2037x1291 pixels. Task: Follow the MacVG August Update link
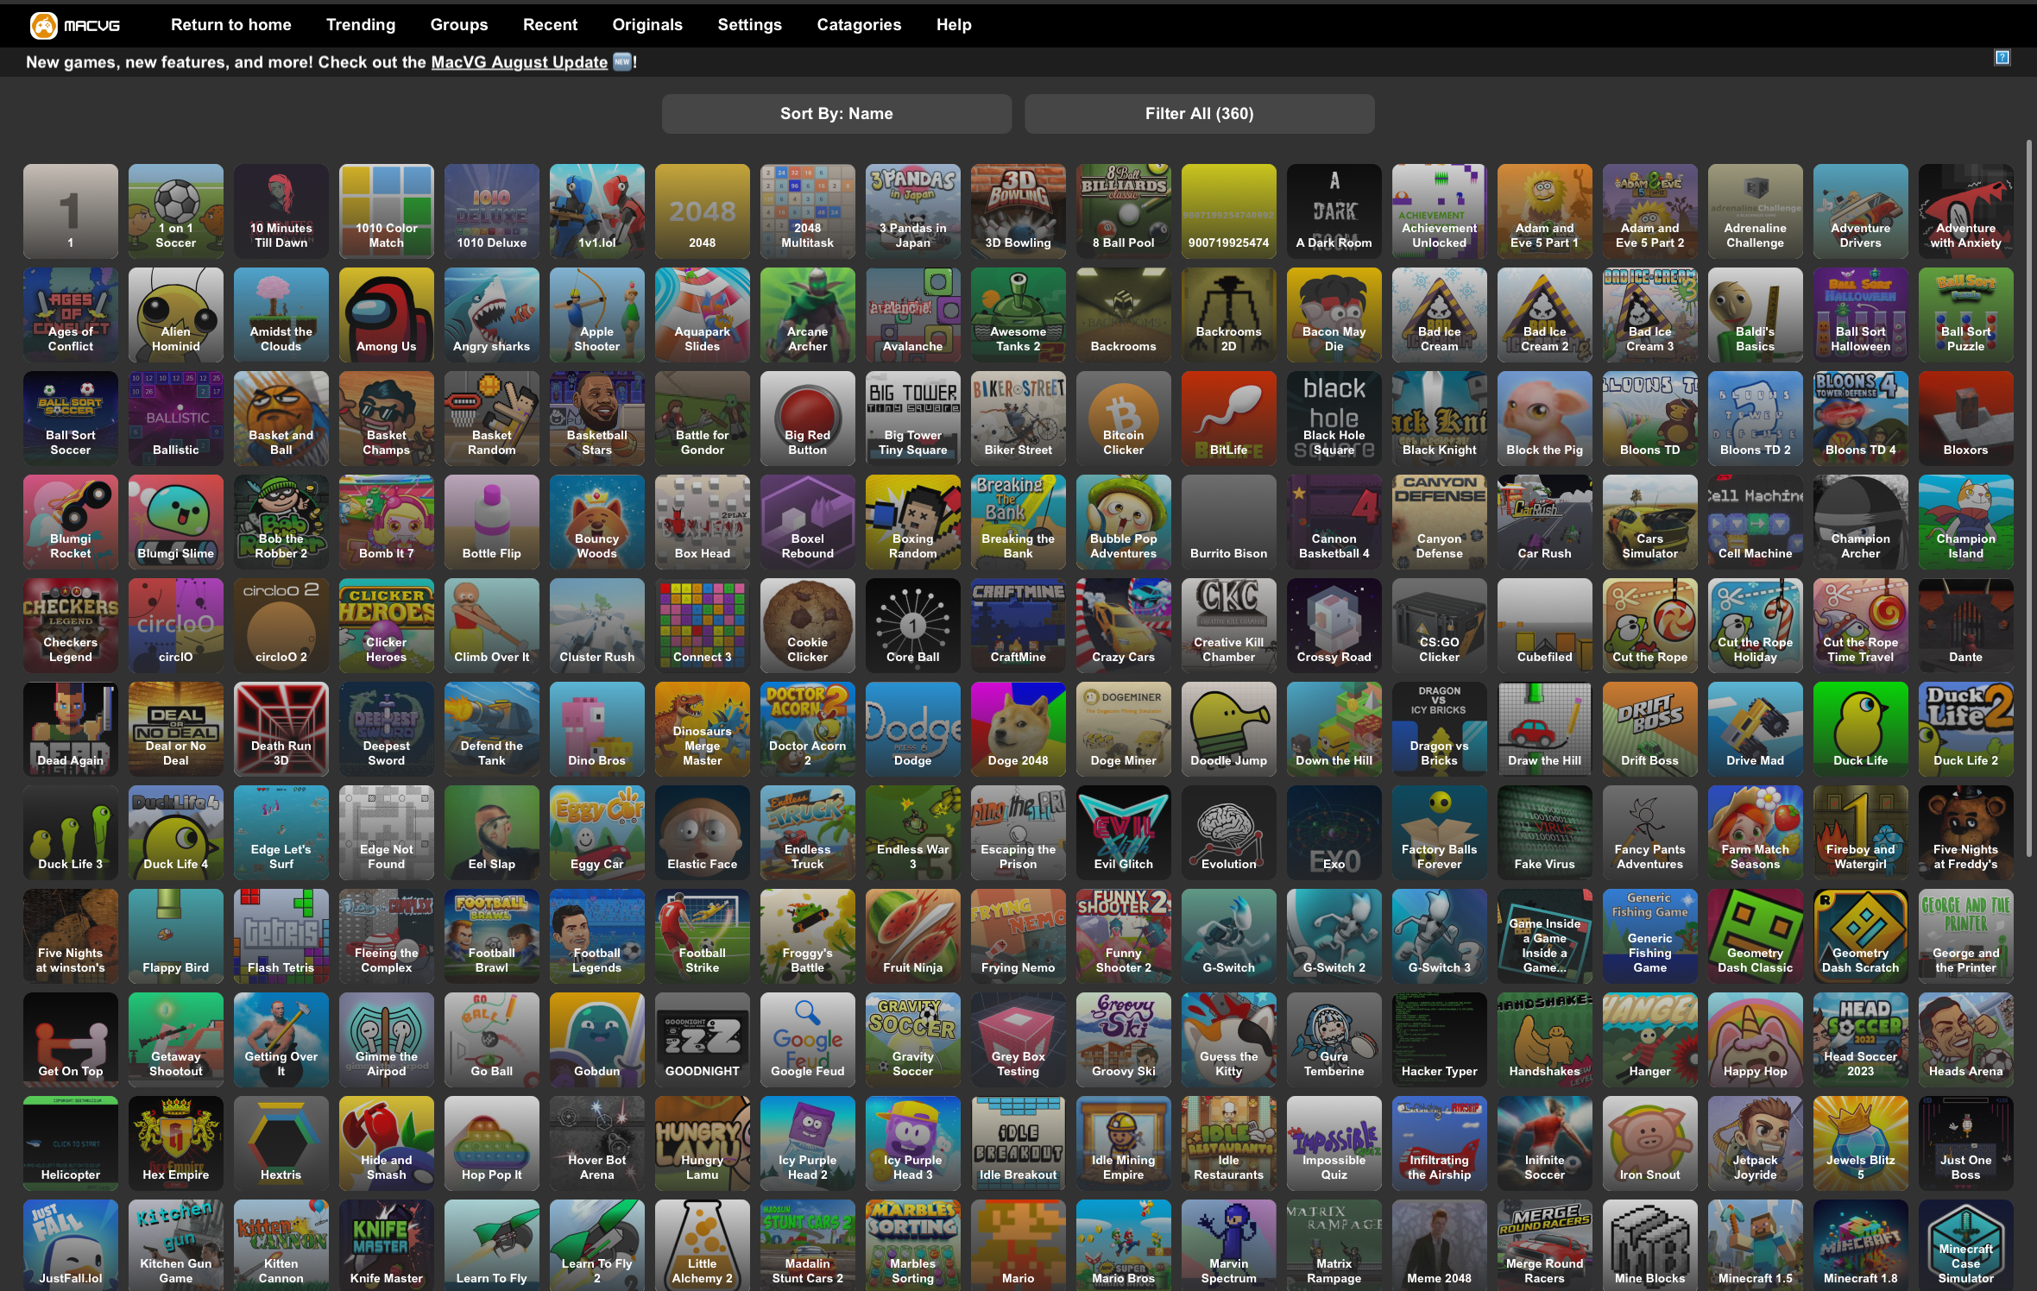tap(520, 62)
